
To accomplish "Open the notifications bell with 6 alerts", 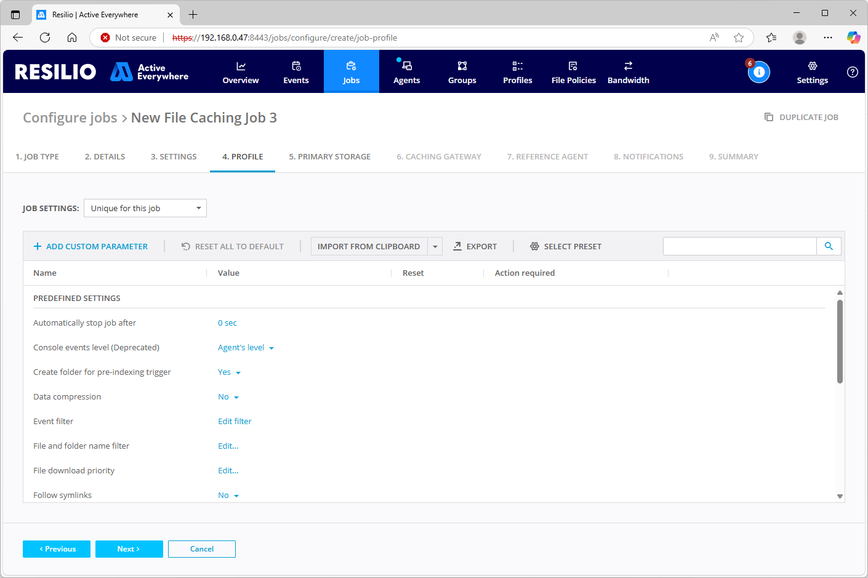I will (x=759, y=71).
